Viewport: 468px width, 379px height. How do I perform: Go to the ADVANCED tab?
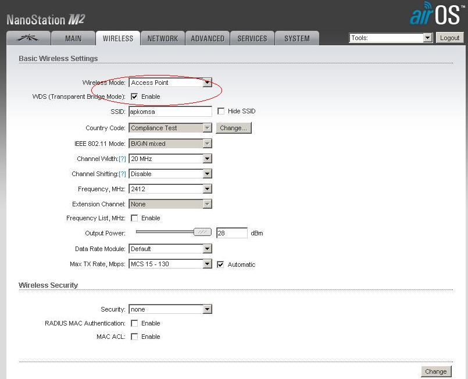point(208,38)
